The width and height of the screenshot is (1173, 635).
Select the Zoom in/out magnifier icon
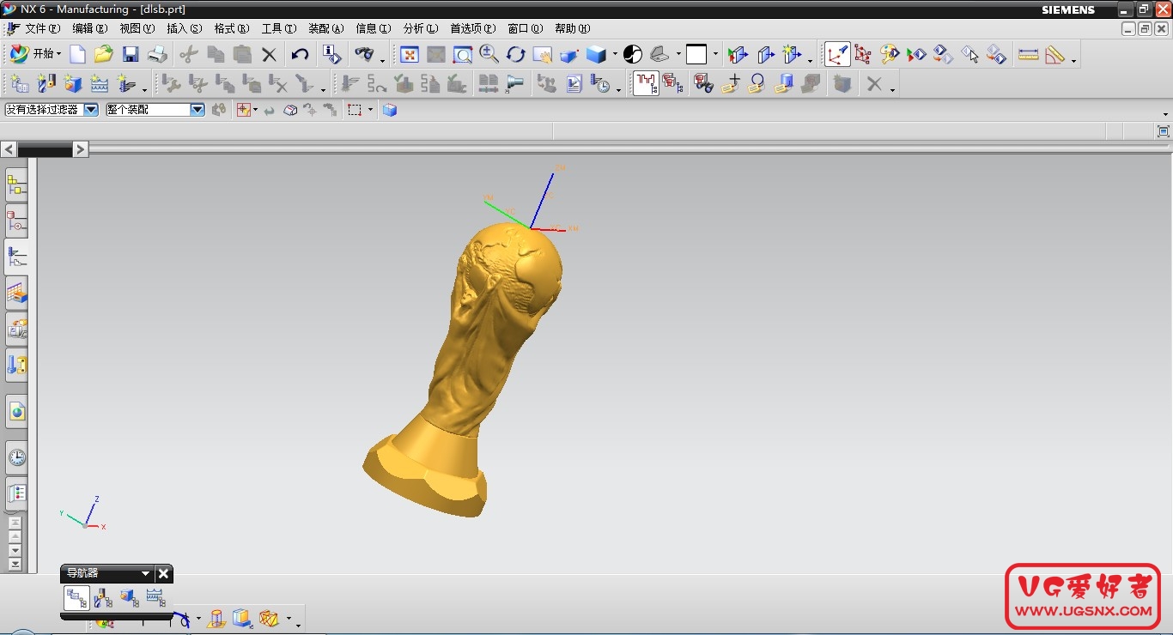[x=489, y=54]
